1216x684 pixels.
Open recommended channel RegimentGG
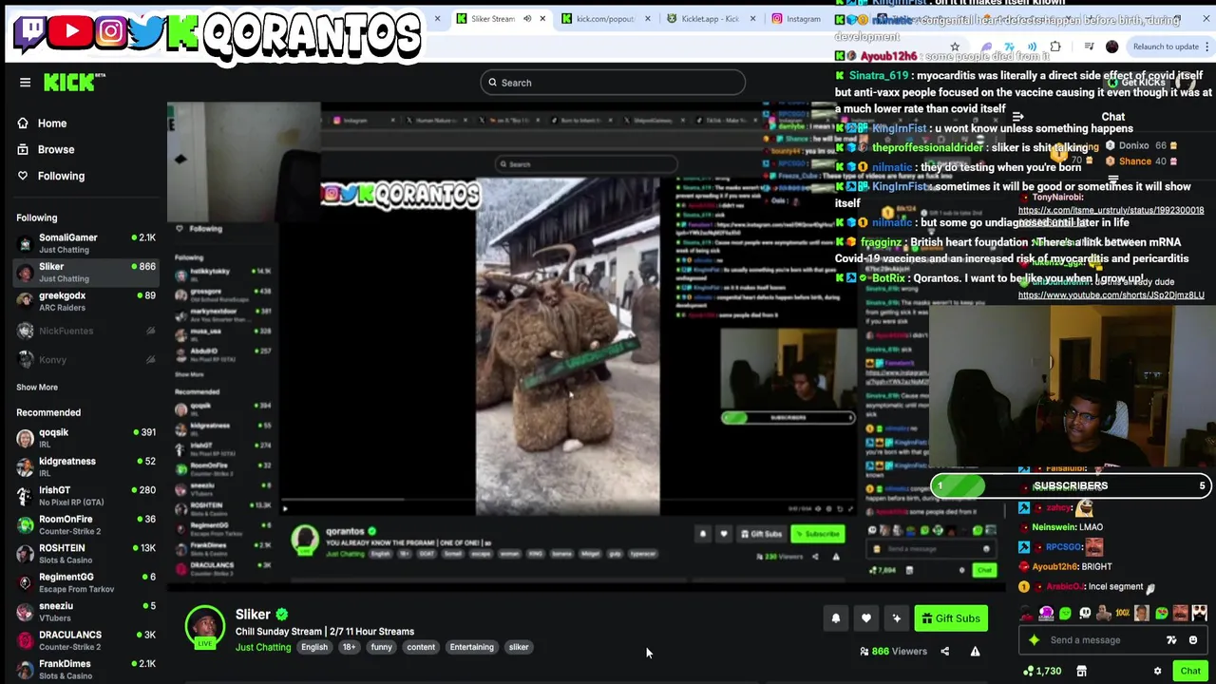(85, 582)
